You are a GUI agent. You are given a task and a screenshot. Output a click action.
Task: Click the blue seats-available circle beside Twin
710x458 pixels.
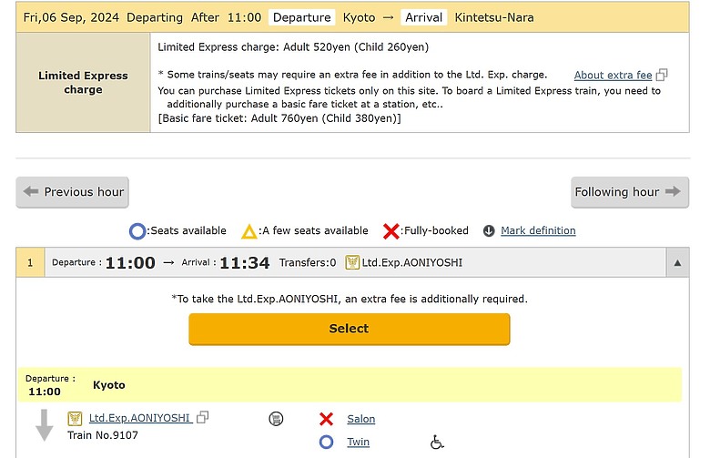326,443
